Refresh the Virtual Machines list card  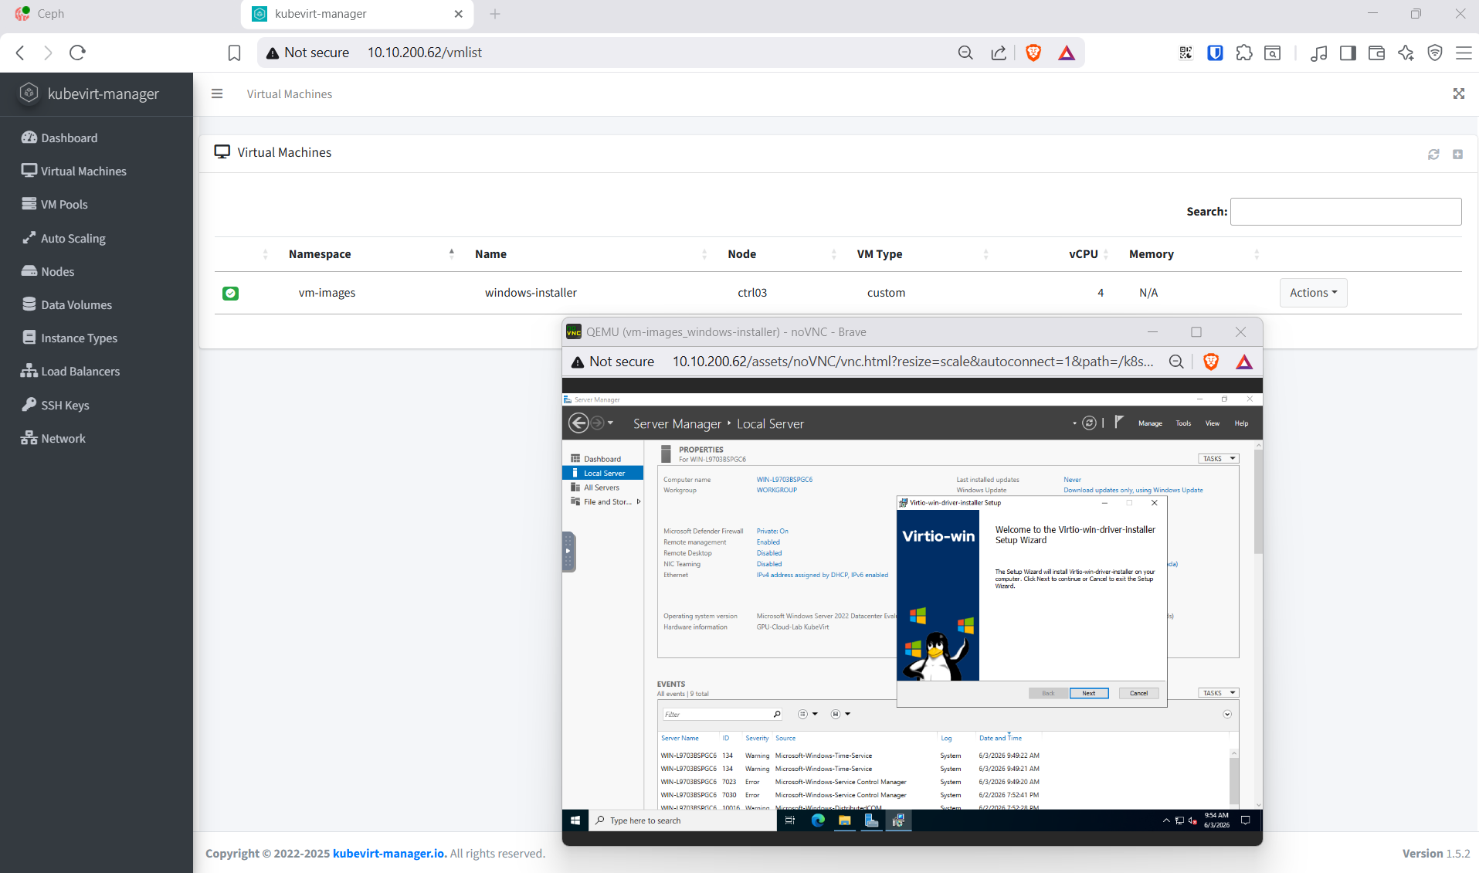point(1433,154)
